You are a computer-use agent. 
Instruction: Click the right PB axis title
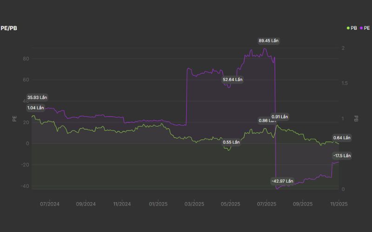pos(356,118)
